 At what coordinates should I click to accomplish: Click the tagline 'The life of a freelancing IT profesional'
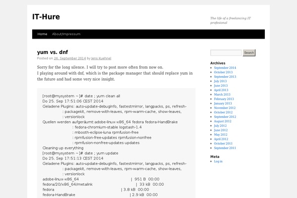coord(231,20)
